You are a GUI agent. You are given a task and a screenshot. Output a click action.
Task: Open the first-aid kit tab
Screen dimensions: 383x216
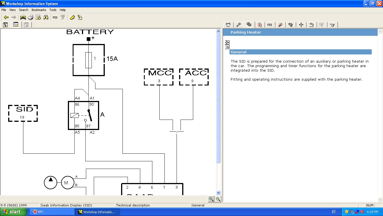pos(259,25)
